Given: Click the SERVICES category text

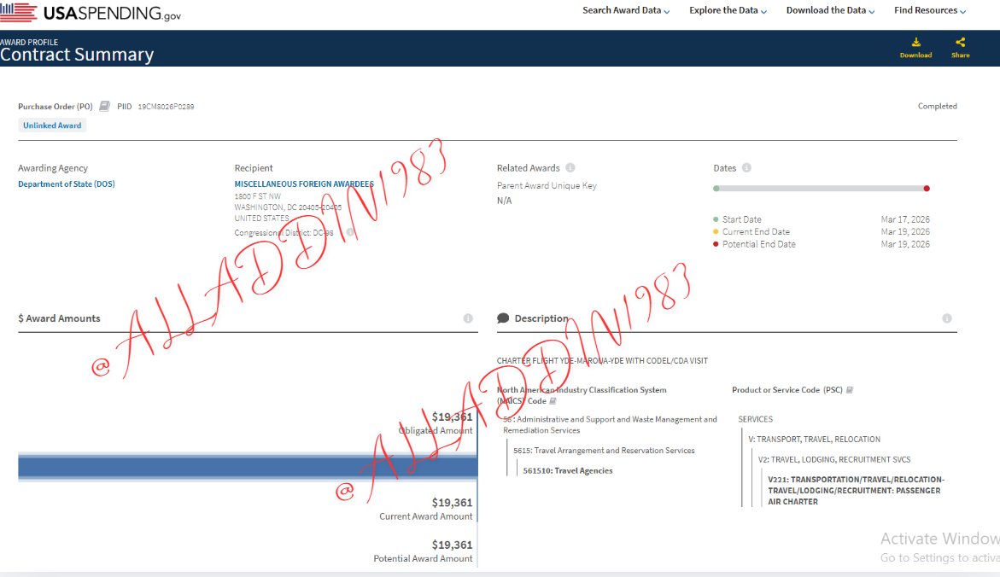Looking at the screenshot, I should pos(755,419).
